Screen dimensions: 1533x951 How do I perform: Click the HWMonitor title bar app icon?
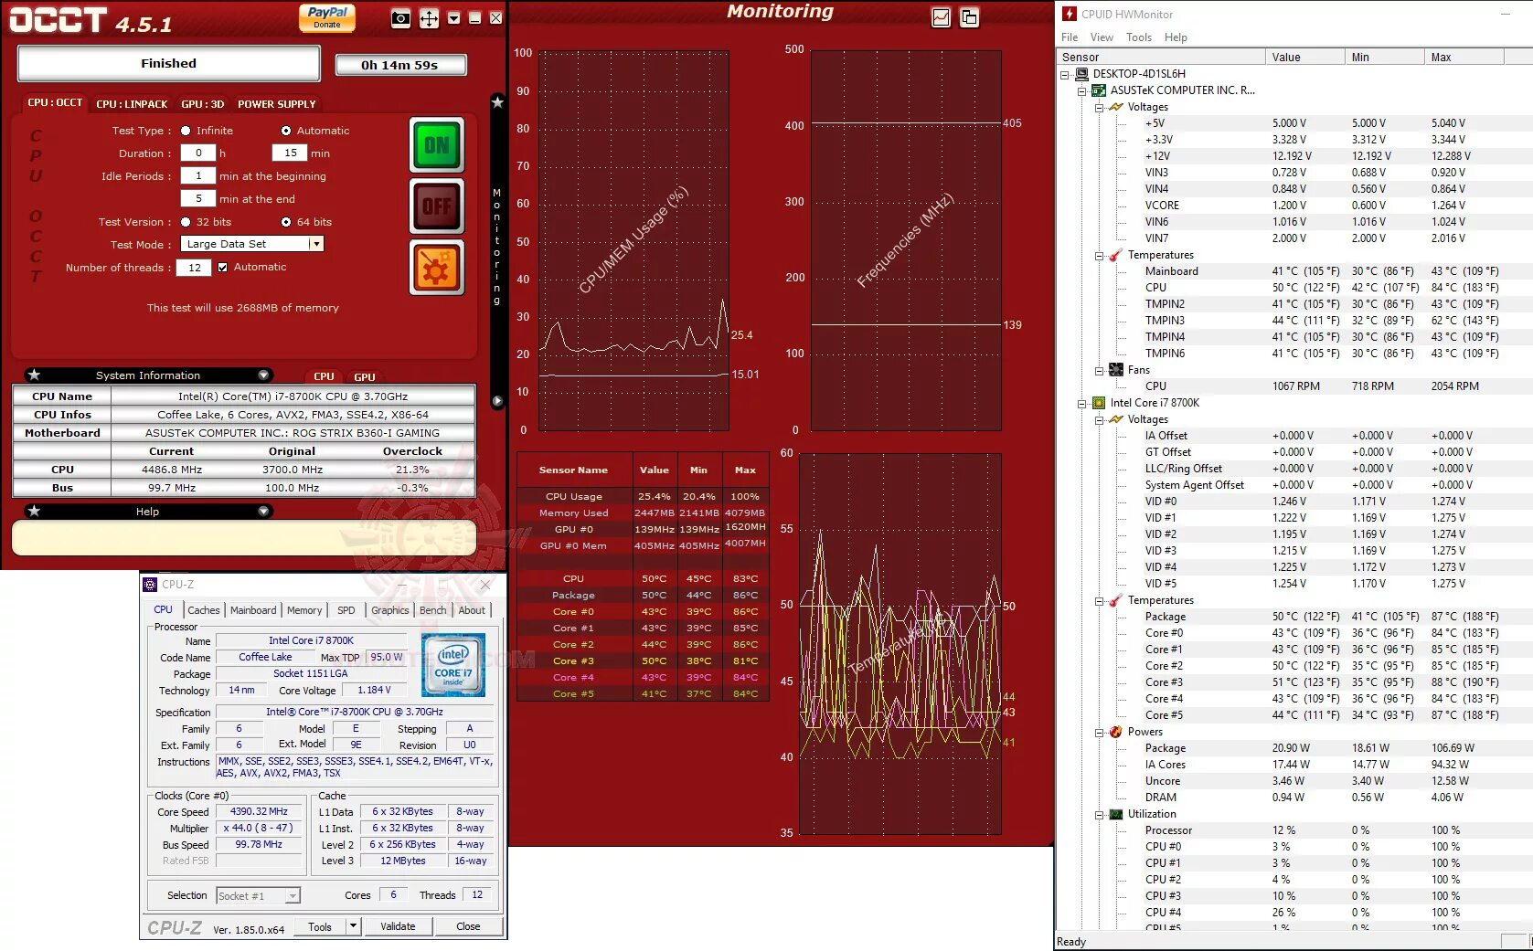pos(1069,14)
